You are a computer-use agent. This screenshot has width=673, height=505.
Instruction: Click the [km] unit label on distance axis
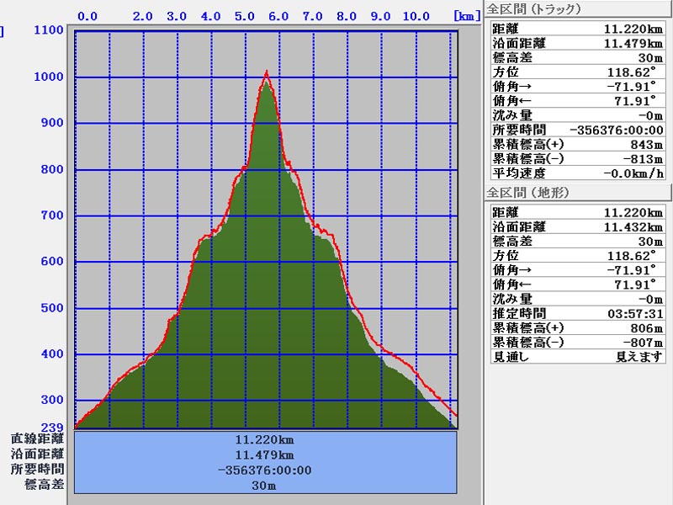click(464, 15)
